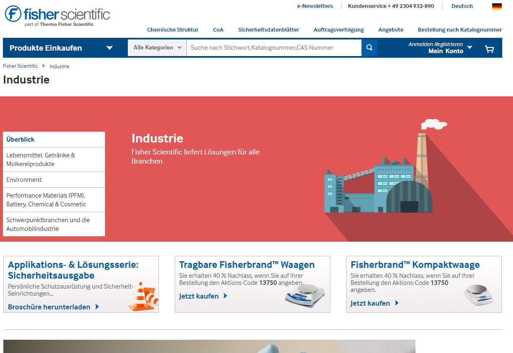Open the shopping cart icon

point(489,49)
